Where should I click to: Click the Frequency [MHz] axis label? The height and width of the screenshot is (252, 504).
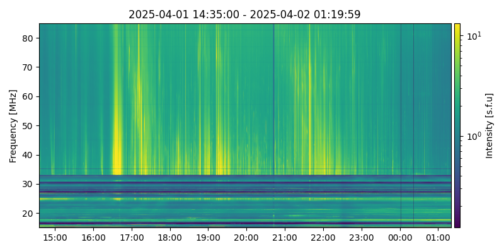(x=13, y=126)
